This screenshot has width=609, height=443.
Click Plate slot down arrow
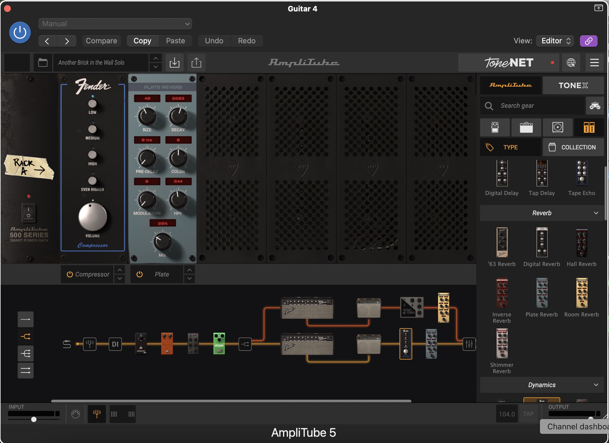click(x=189, y=279)
